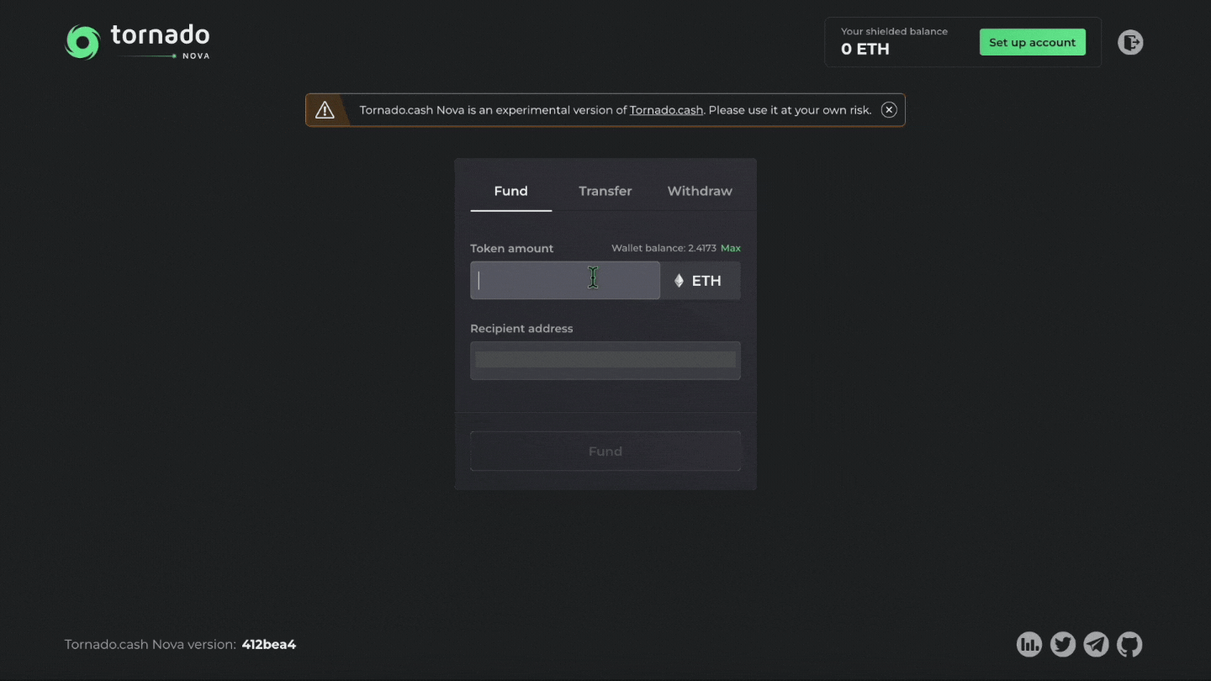
Task: Click the Ethereum diamond icon
Action: click(x=679, y=281)
